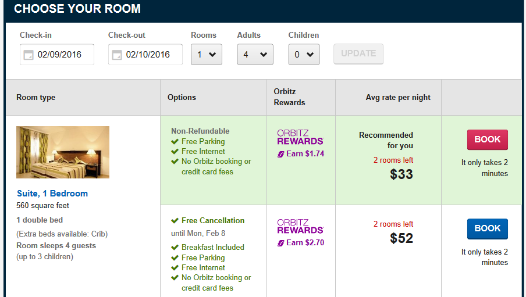This screenshot has width=526, height=297.
Task: Click the Earn $2.70 rewards icon
Action: click(281, 243)
